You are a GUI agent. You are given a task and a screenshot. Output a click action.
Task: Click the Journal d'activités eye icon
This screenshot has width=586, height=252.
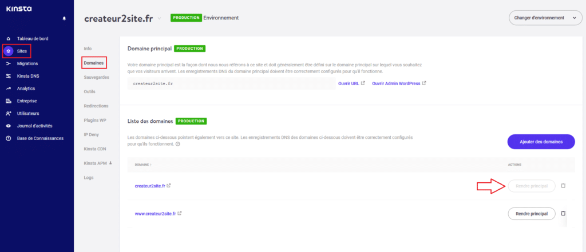pyautogui.click(x=8, y=126)
